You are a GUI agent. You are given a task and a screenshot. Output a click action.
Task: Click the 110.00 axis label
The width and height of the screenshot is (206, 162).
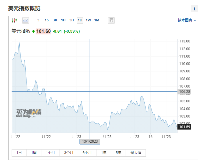pyautogui.click(x=185, y=64)
